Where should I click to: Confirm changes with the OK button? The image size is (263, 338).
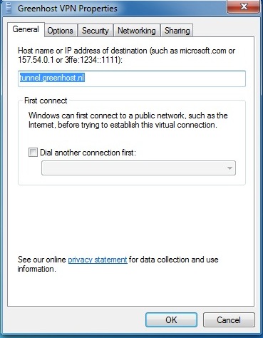171,319
